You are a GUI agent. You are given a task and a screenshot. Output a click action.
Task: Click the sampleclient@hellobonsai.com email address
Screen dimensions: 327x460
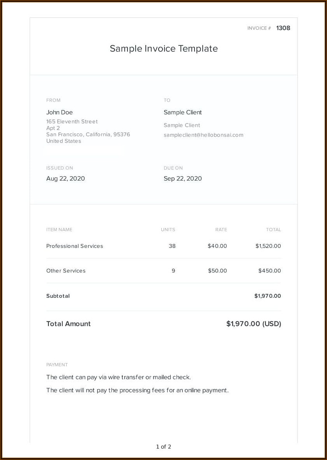[203, 135]
